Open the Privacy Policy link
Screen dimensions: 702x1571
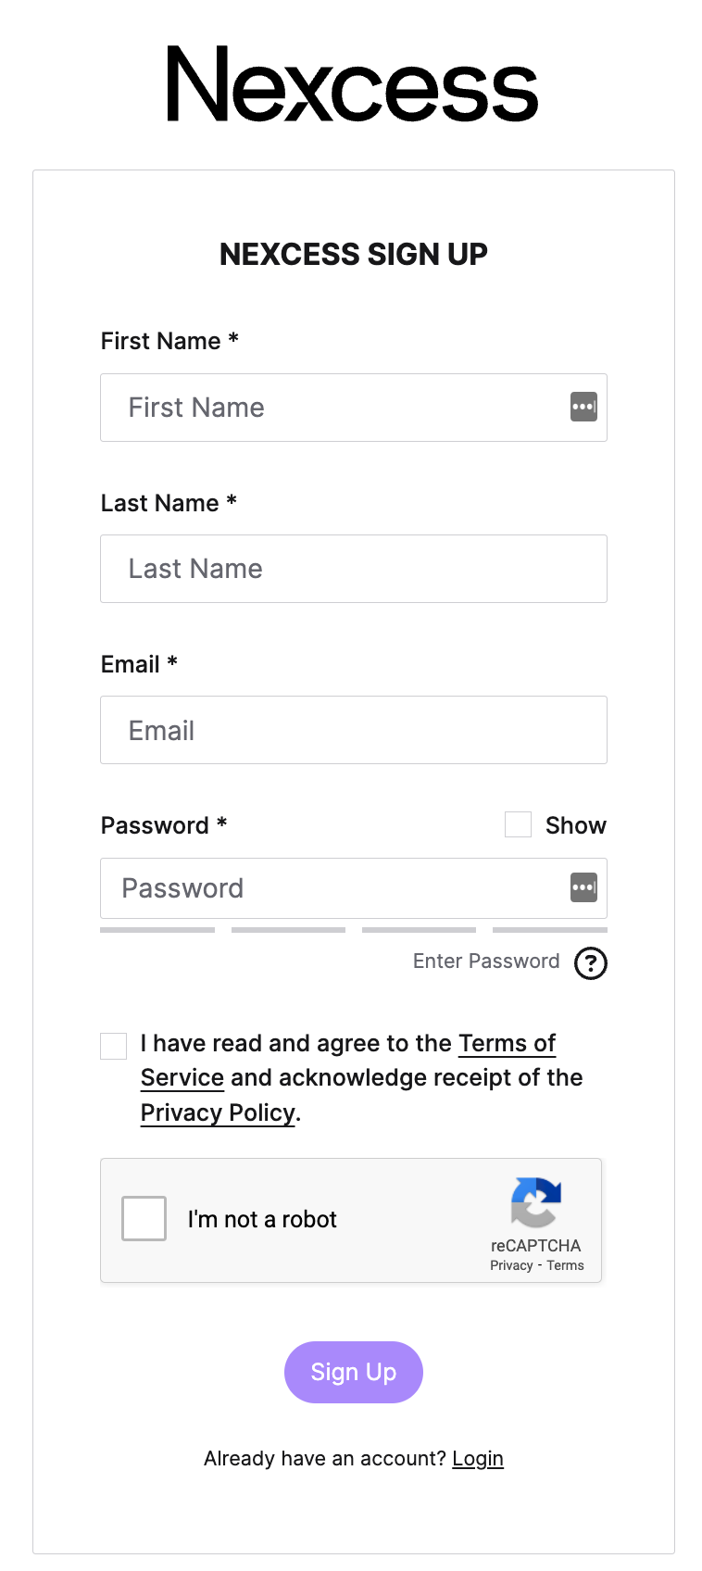[217, 1112]
